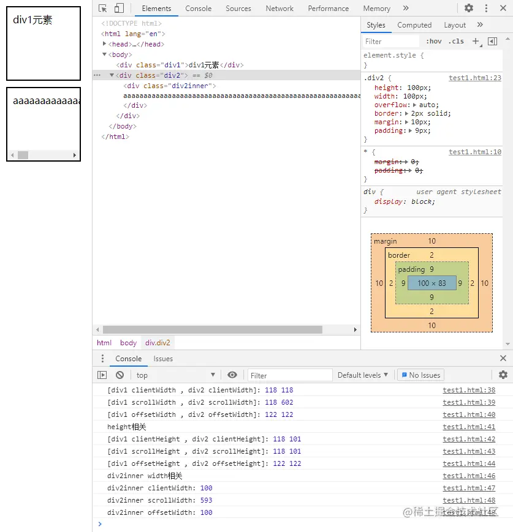The image size is (513, 532).
Task: Expand the head element node
Action: [x=104, y=43]
